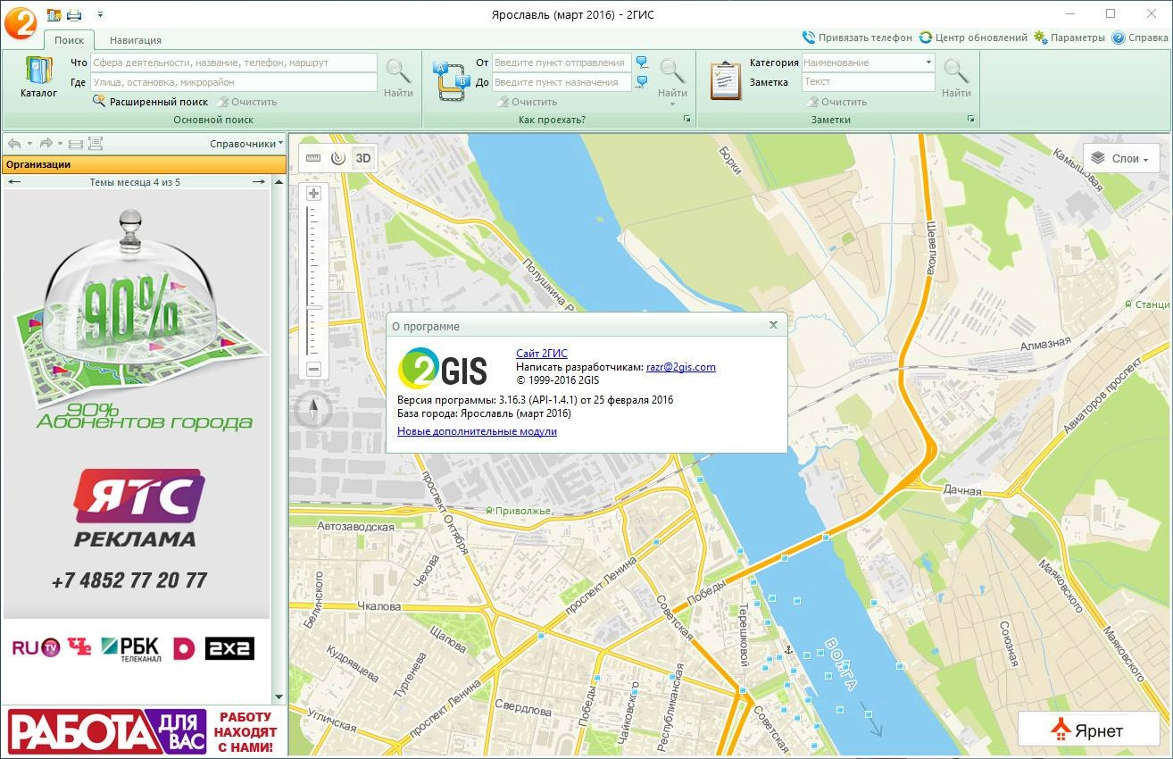
Task: Click the collapse cards icon in directory panel
Action: [76, 144]
